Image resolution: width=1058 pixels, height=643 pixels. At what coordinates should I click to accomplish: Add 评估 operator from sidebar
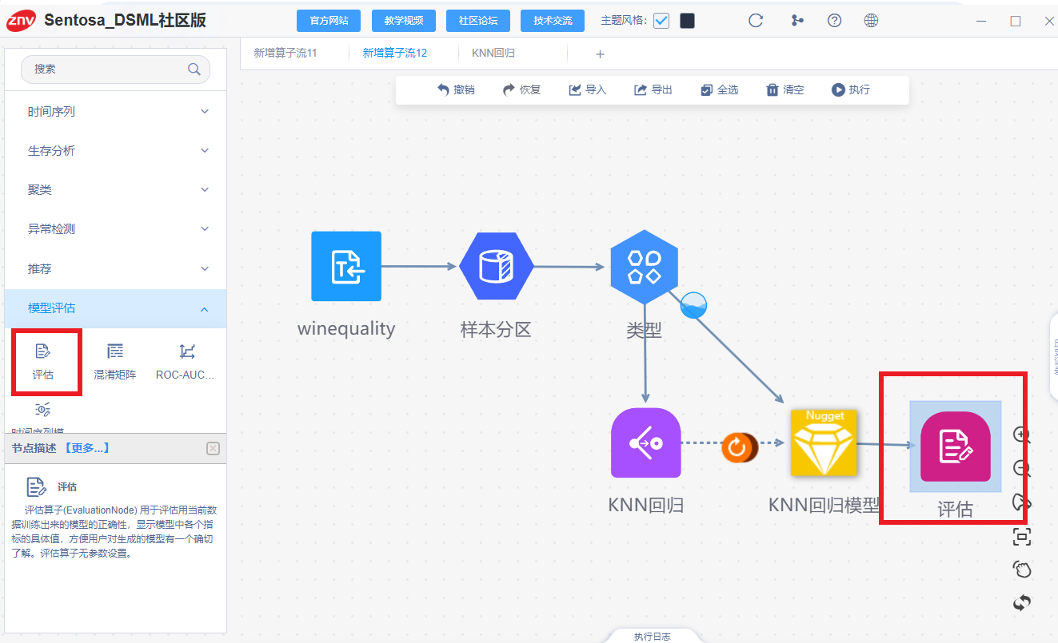tap(43, 360)
